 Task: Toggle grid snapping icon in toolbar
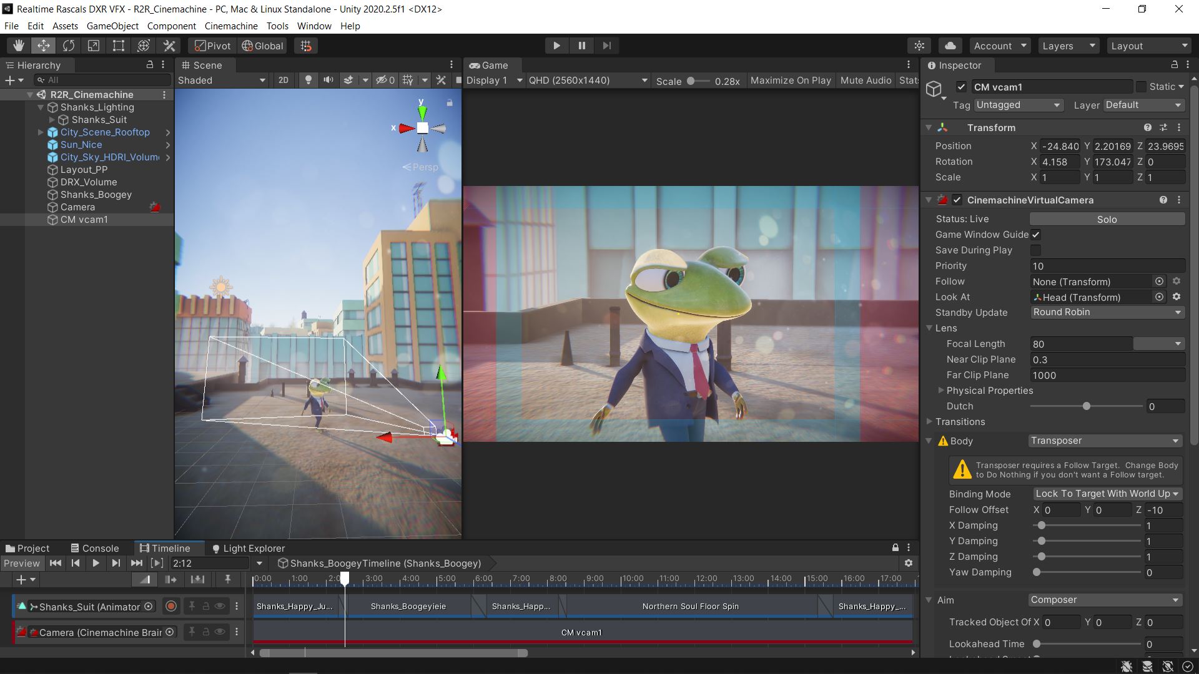306,46
